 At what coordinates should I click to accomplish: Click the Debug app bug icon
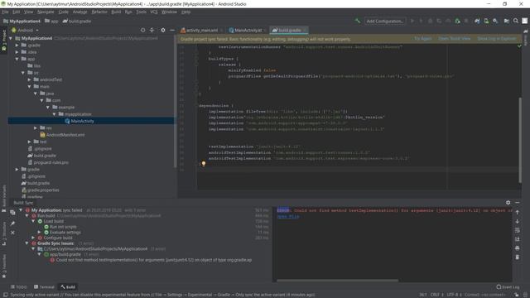tap(430, 21)
